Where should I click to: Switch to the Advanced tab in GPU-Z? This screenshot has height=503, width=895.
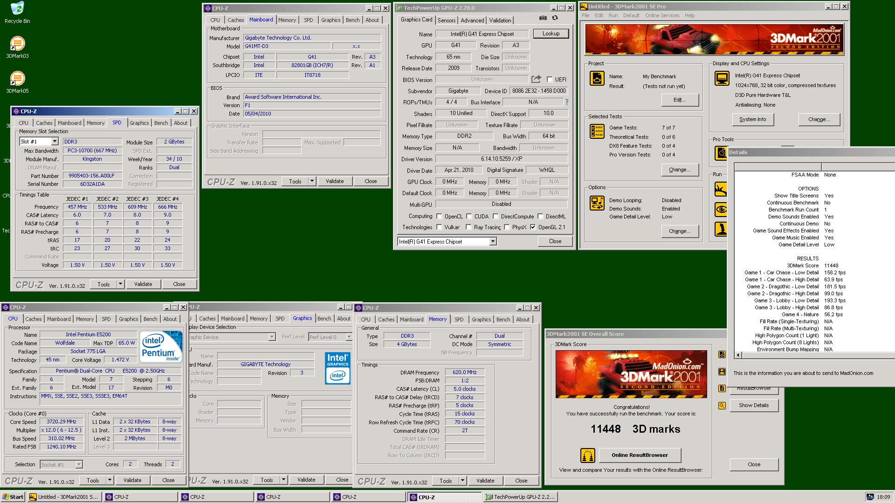[x=472, y=20]
